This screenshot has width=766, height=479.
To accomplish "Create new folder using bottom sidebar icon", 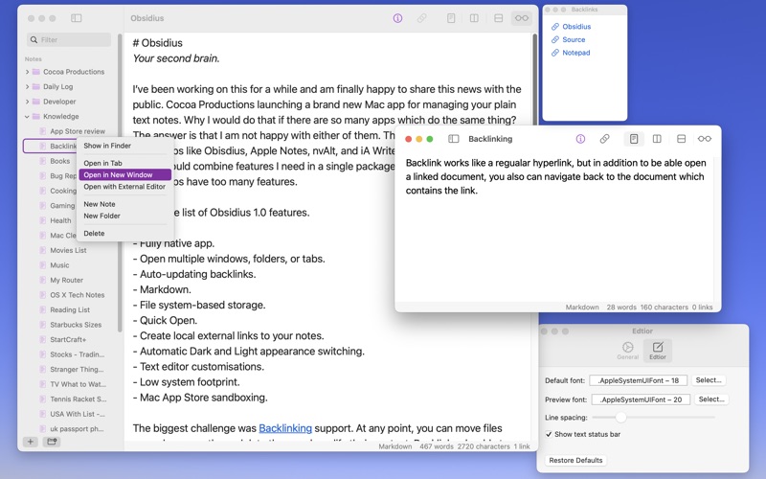I will click(52, 442).
